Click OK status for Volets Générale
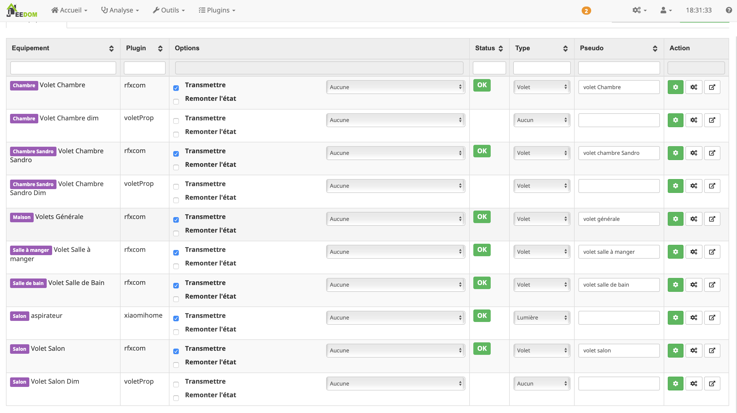This screenshot has width=737, height=413. point(482,217)
